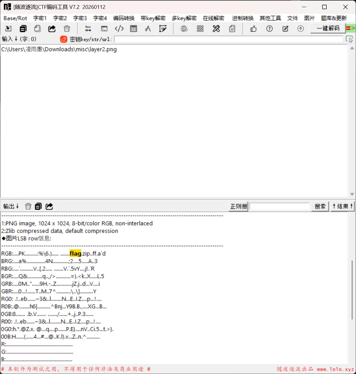Open the 图片 image menu
Viewport: 356px width, 374px height.
pyautogui.click(x=310, y=18)
